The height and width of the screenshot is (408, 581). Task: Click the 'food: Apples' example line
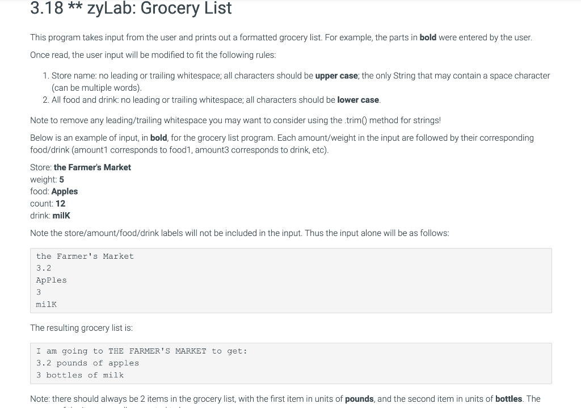click(54, 192)
